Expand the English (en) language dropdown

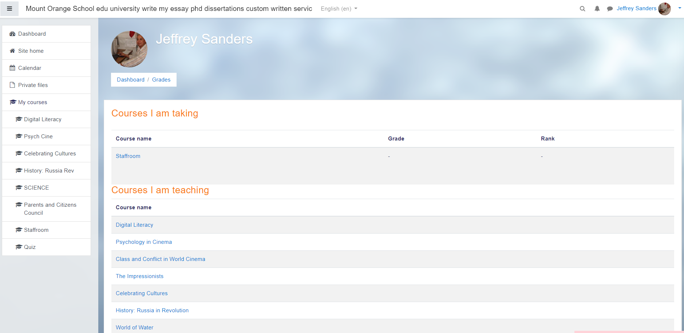pyautogui.click(x=339, y=9)
